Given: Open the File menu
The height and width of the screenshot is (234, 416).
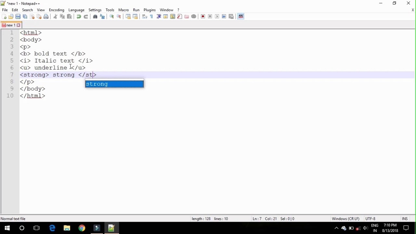Looking at the screenshot, I should point(5,10).
